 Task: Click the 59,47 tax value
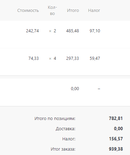click(95, 58)
